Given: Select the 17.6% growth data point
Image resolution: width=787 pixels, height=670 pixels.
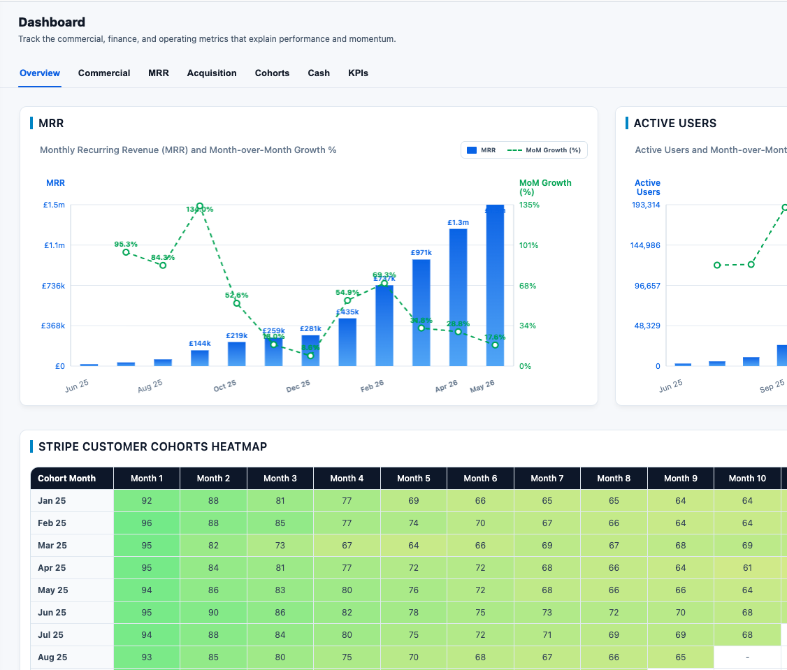Looking at the screenshot, I should [x=496, y=345].
